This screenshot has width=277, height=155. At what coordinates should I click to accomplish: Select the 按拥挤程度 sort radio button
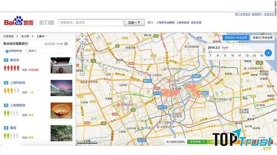pyautogui.click(x=7, y=51)
